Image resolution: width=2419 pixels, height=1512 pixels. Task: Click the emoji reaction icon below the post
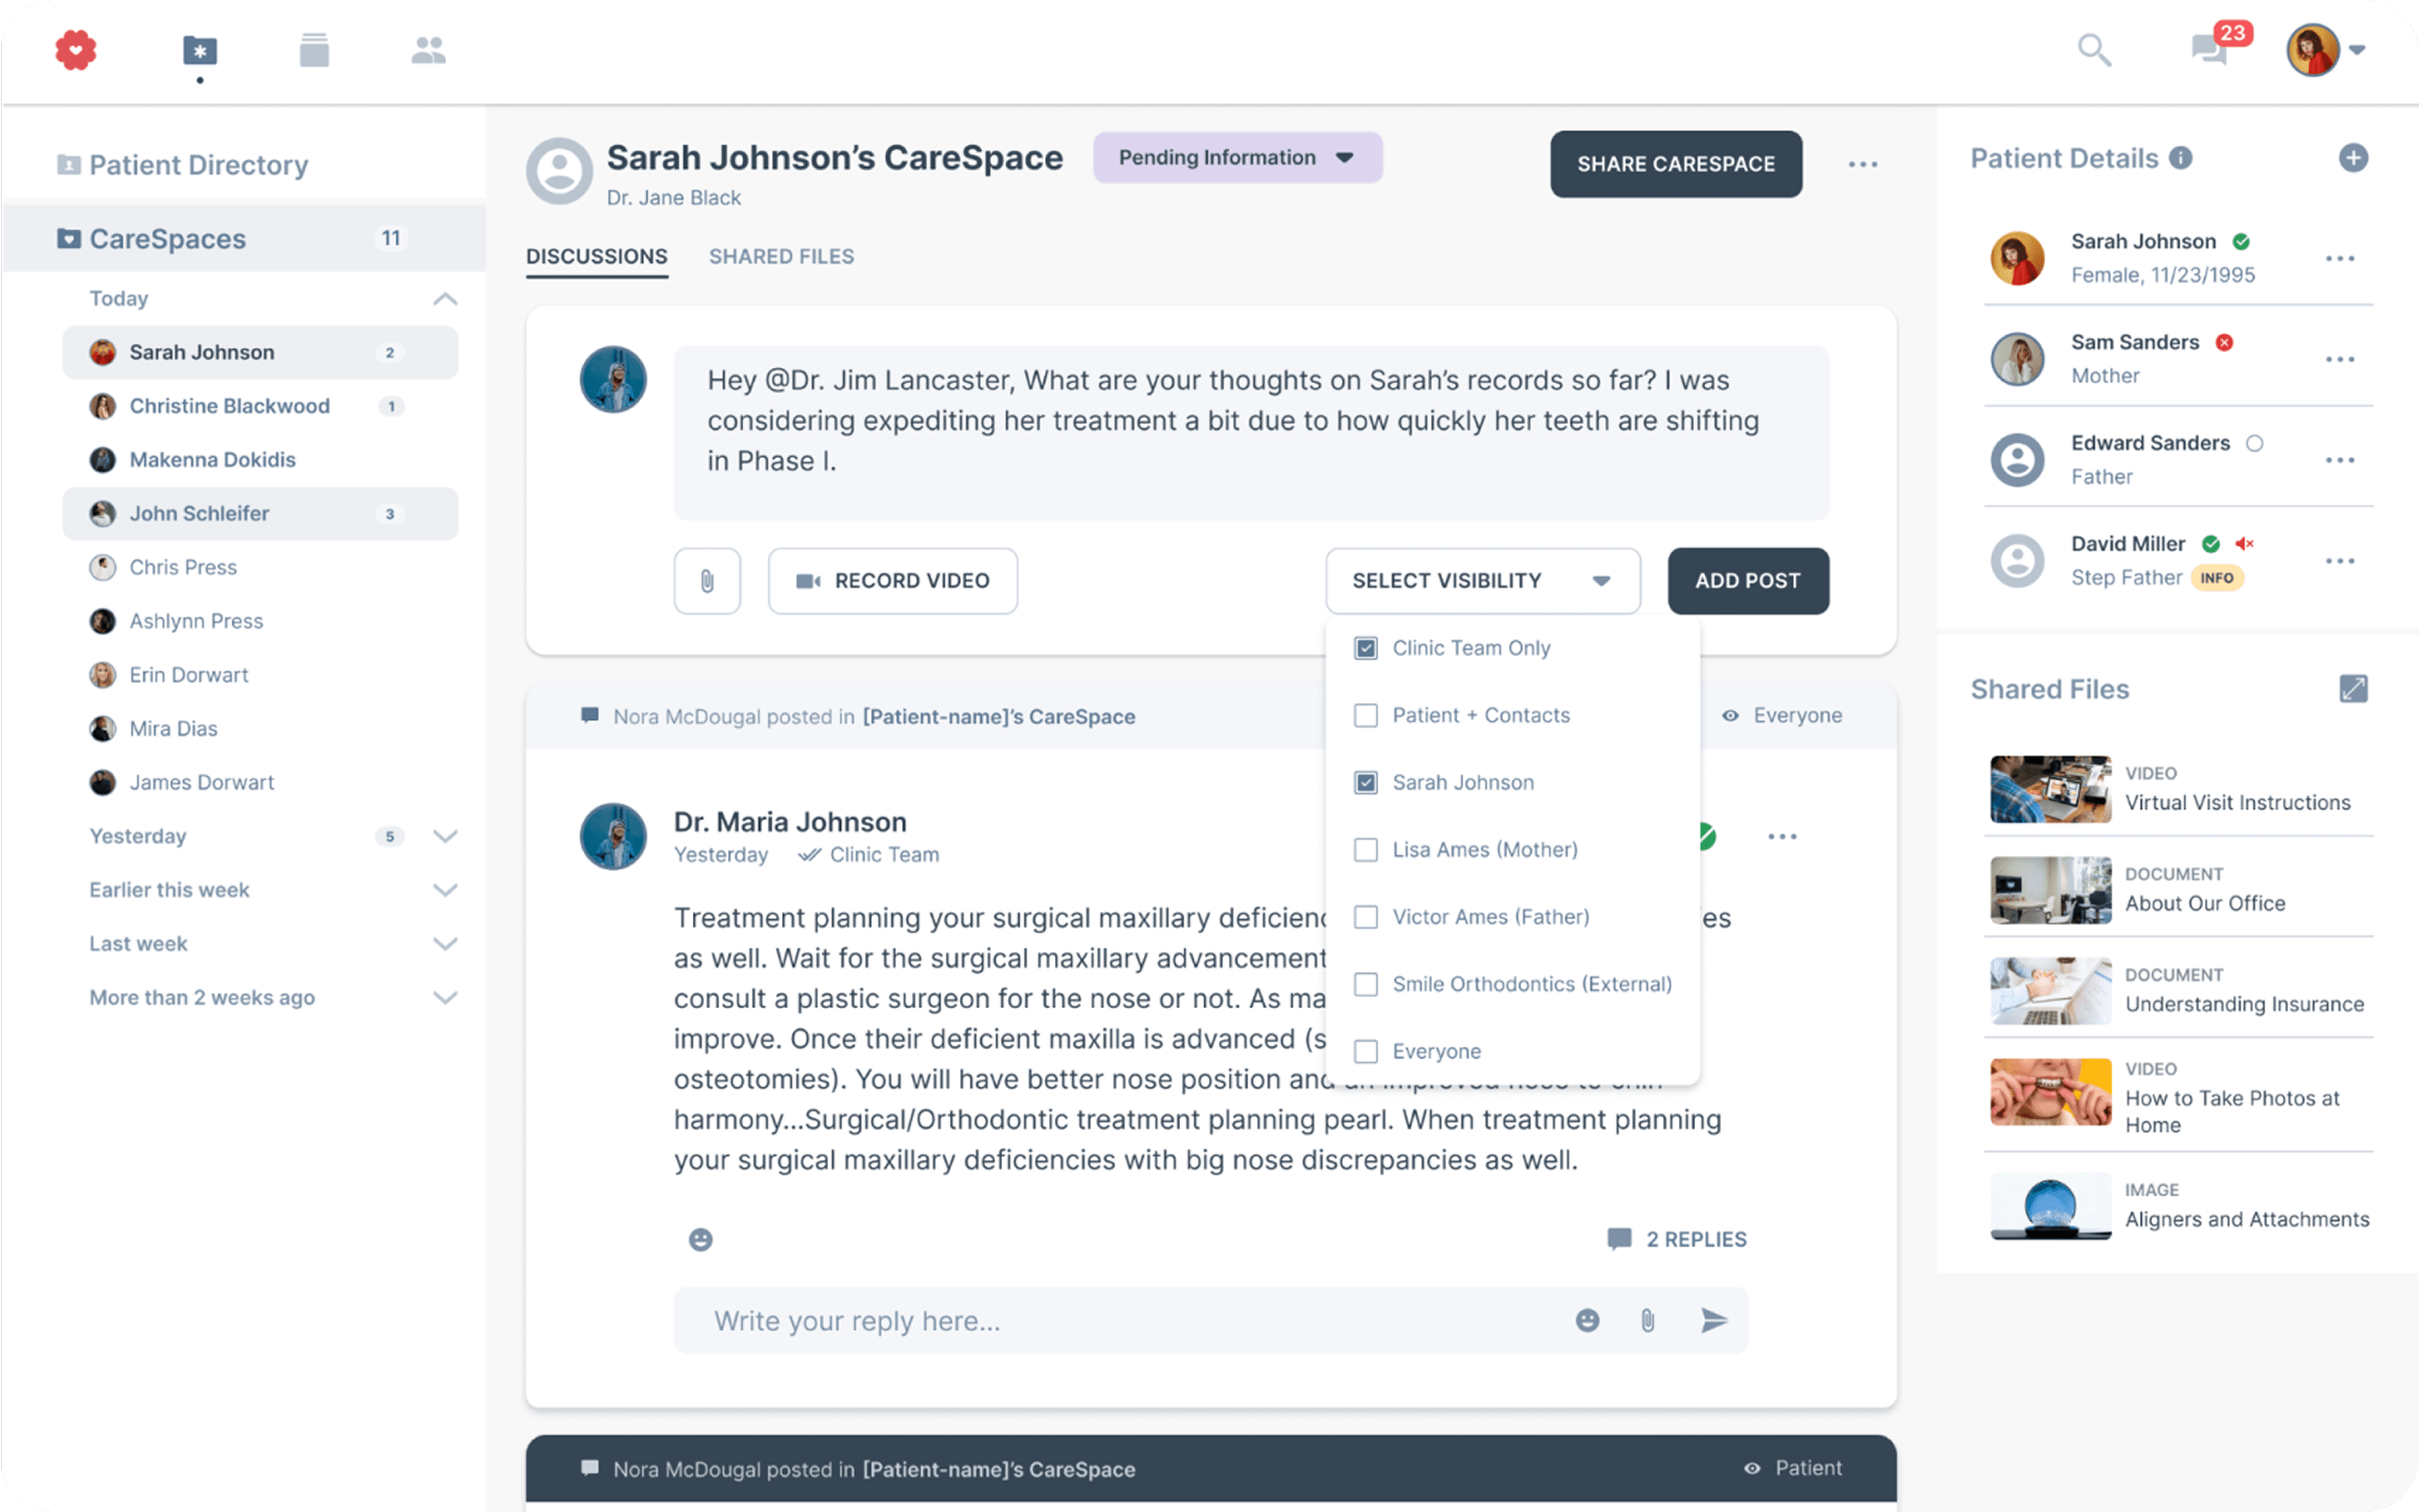pos(701,1239)
